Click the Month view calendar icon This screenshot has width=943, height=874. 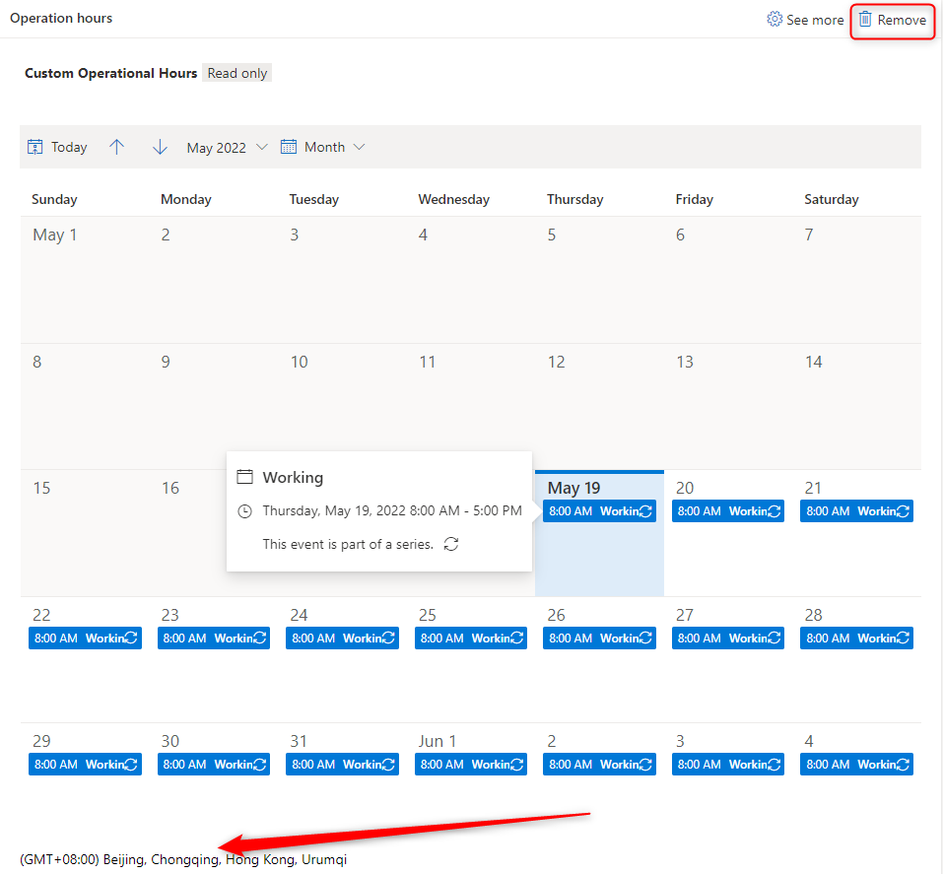[289, 147]
